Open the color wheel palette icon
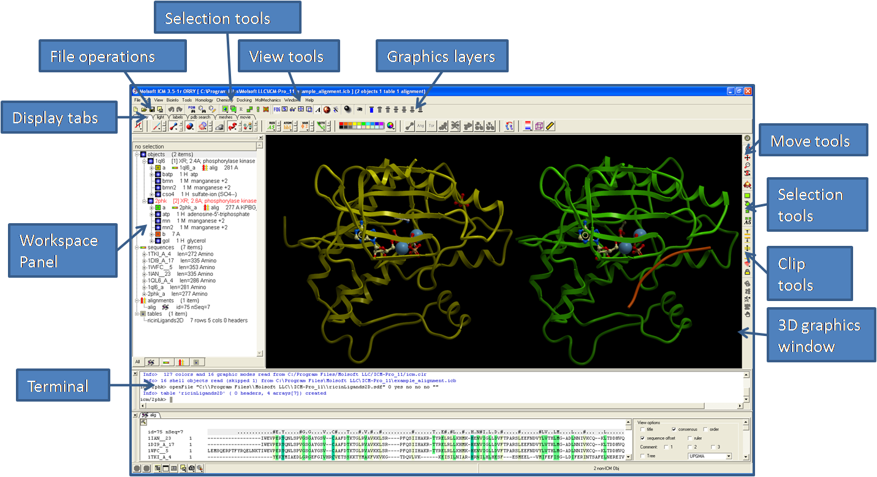The width and height of the screenshot is (877, 477). pos(390,126)
